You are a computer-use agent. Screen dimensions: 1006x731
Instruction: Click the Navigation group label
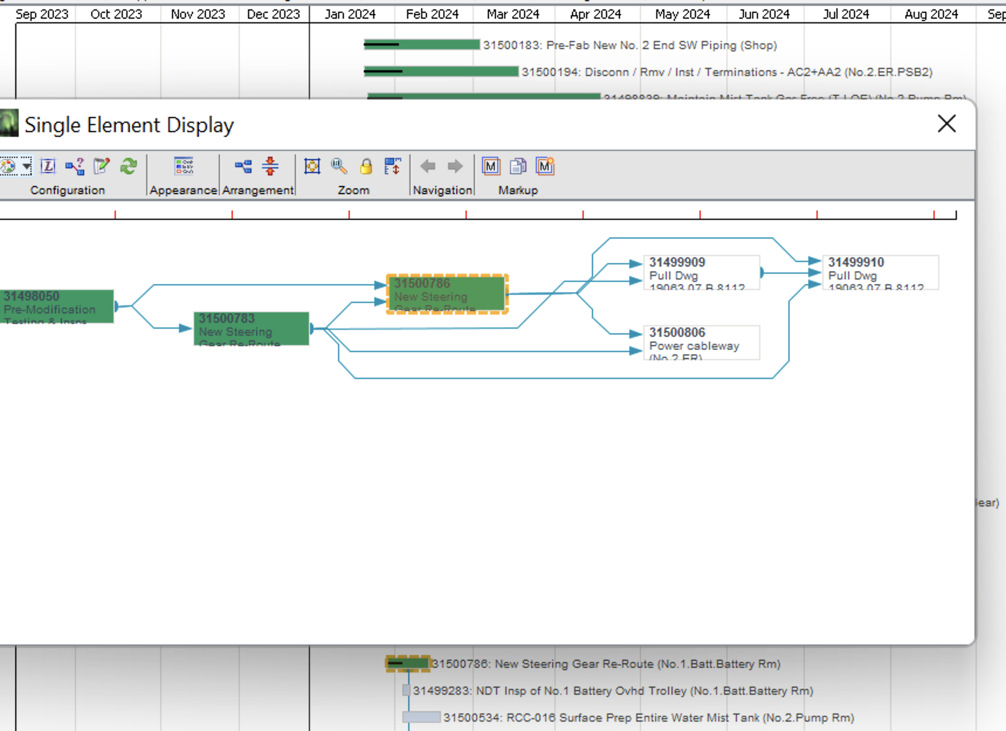[442, 190]
